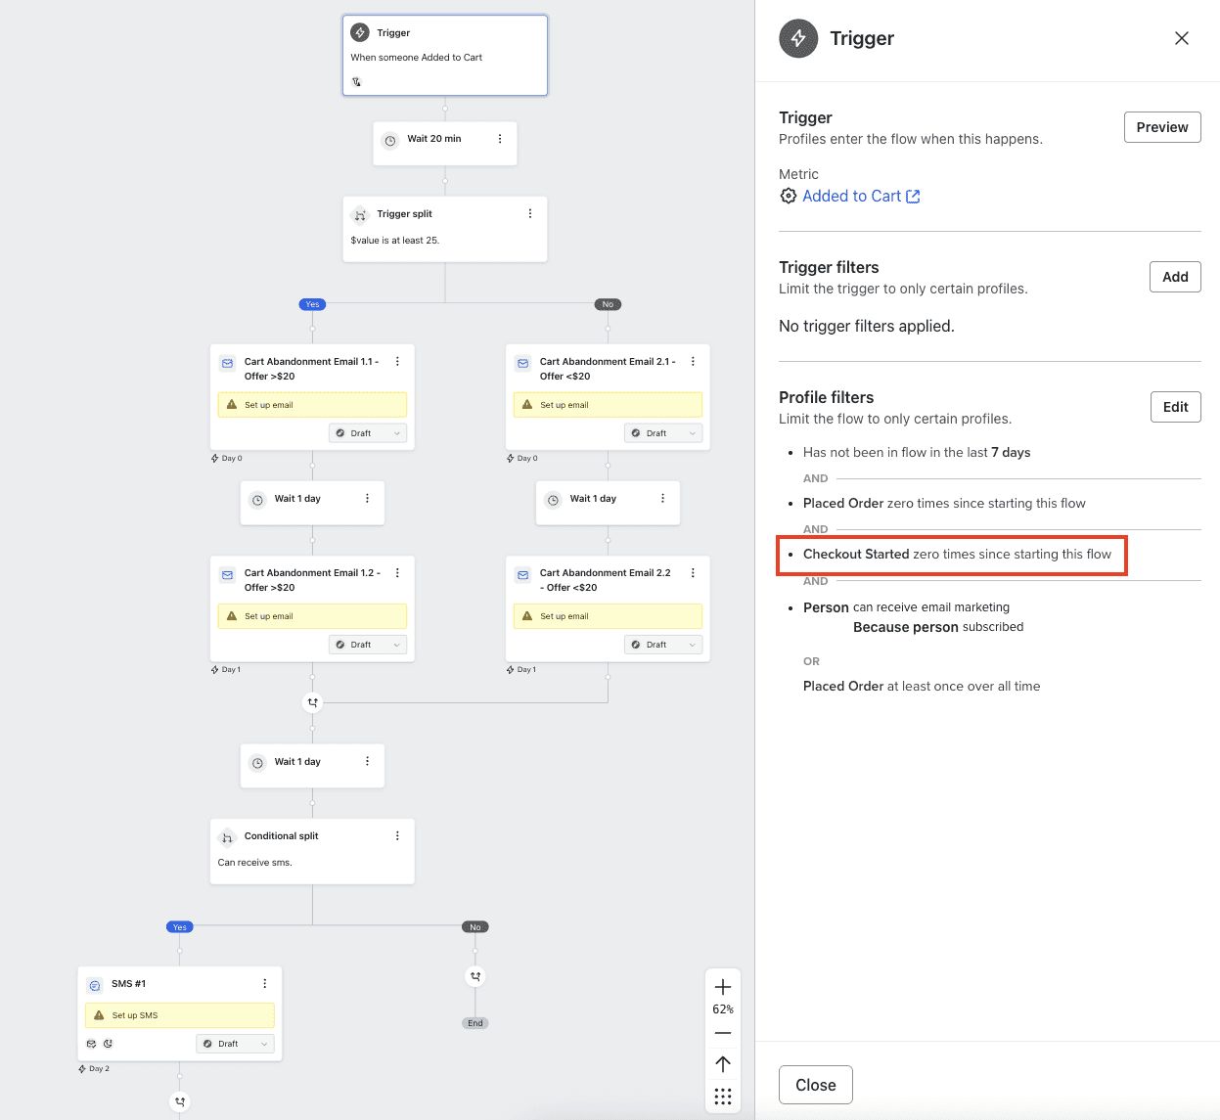Open the Conditional split options menu
The height and width of the screenshot is (1120, 1220).
tap(397, 836)
